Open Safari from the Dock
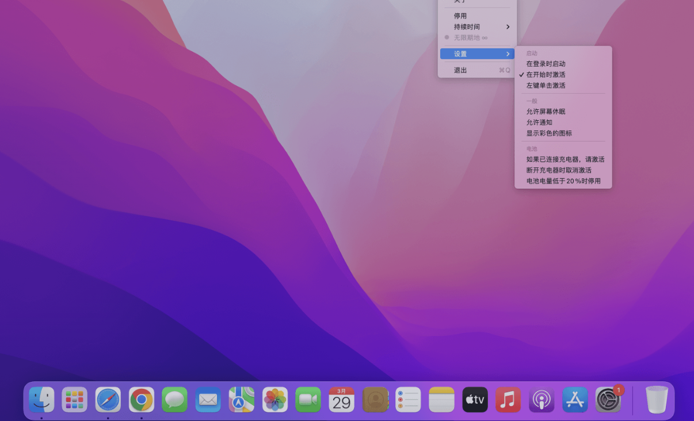 tap(108, 399)
